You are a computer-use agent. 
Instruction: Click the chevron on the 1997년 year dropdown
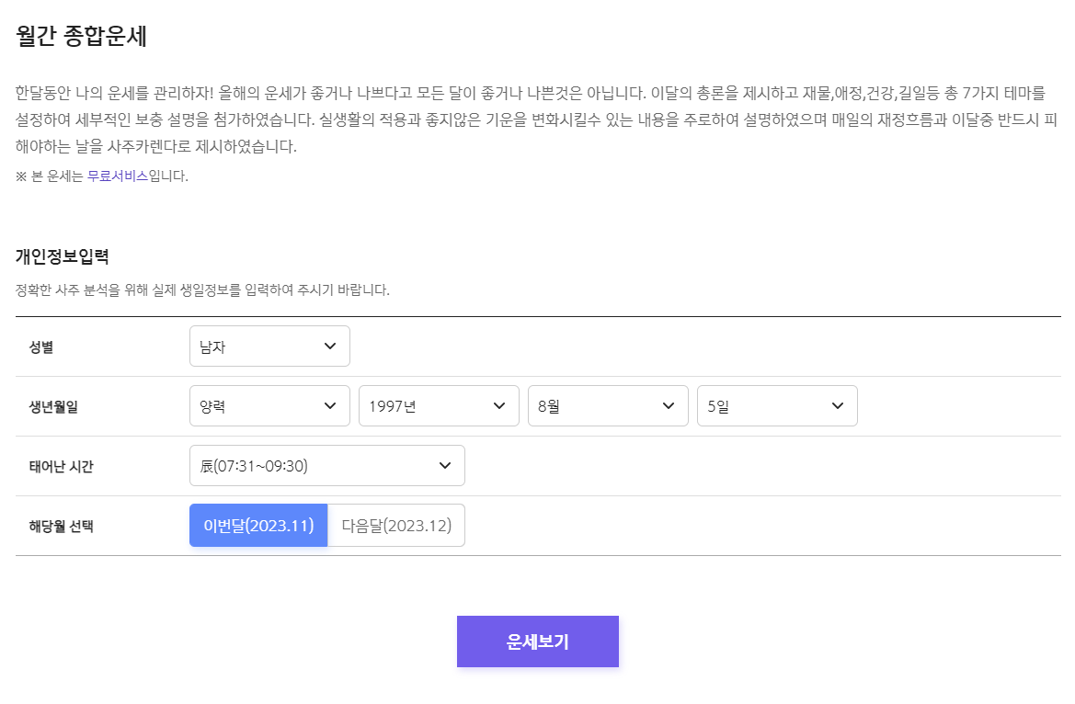coord(500,405)
